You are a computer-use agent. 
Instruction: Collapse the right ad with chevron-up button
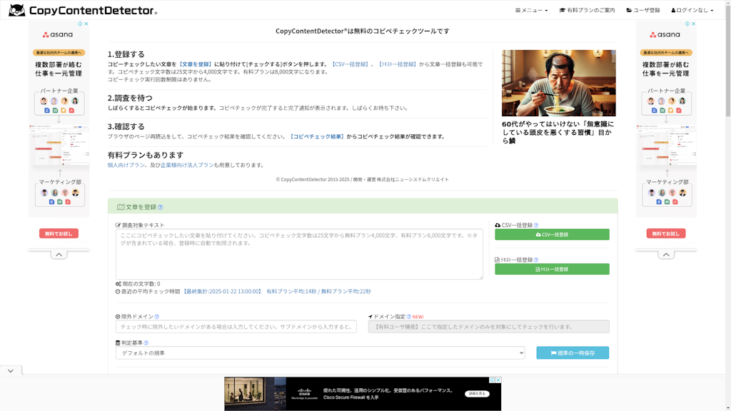666,254
